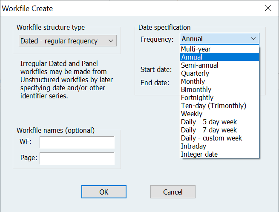Image resolution: width=279 pixels, height=212 pixels.
Task: Open Workfile structure type dropdown
Action: pyautogui.click(x=68, y=41)
